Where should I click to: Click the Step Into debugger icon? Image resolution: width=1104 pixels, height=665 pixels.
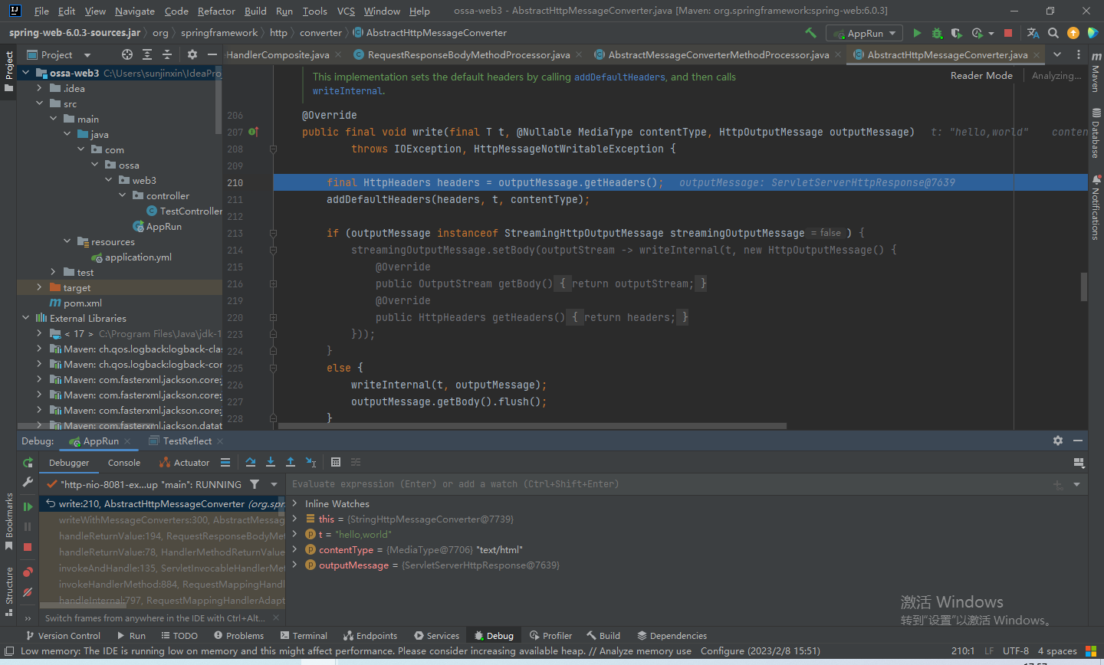pyautogui.click(x=271, y=462)
